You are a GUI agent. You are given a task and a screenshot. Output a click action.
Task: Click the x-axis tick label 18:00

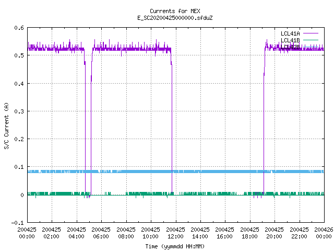pyautogui.click(x=249, y=236)
